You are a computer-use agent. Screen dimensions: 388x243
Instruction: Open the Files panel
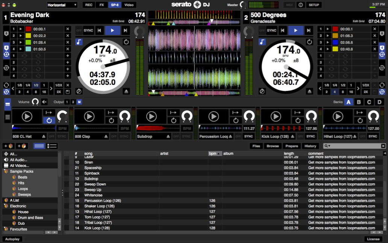256,146
